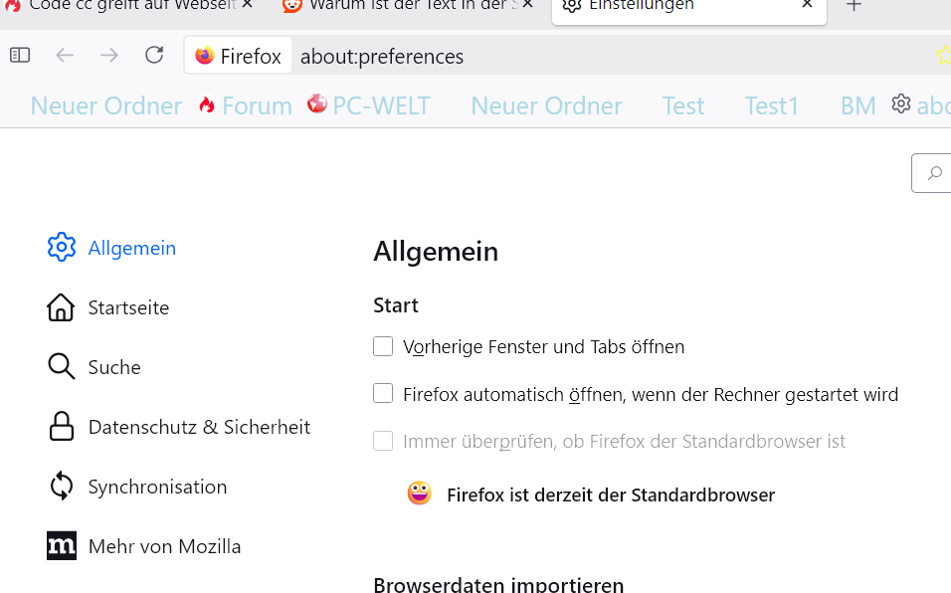This screenshot has width=951, height=593.
Task: Go to Datenschutz & Sicherheit settings
Action: click(199, 428)
